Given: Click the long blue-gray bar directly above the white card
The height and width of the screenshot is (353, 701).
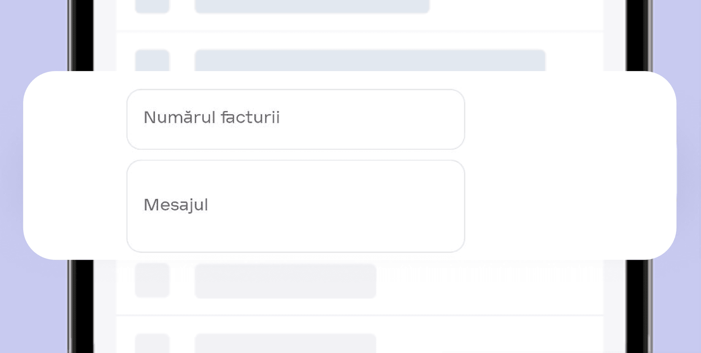Looking at the screenshot, I should [x=369, y=61].
